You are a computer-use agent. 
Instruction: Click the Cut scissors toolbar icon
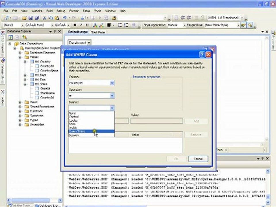[44, 18]
